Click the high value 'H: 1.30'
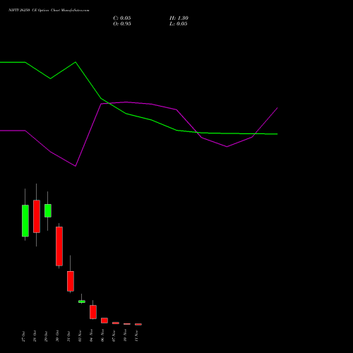The image size is (353, 353). point(179,18)
